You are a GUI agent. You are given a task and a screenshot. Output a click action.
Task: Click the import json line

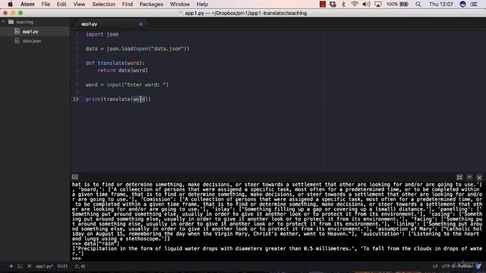[102, 34]
